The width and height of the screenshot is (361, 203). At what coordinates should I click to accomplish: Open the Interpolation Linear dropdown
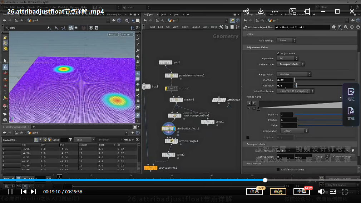click(x=294, y=131)
